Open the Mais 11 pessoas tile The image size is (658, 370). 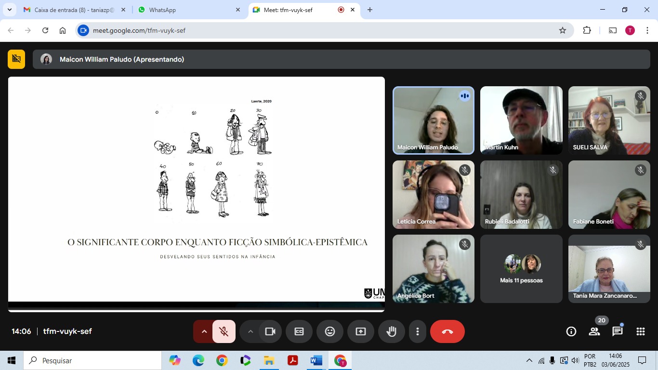click(521, 269)
